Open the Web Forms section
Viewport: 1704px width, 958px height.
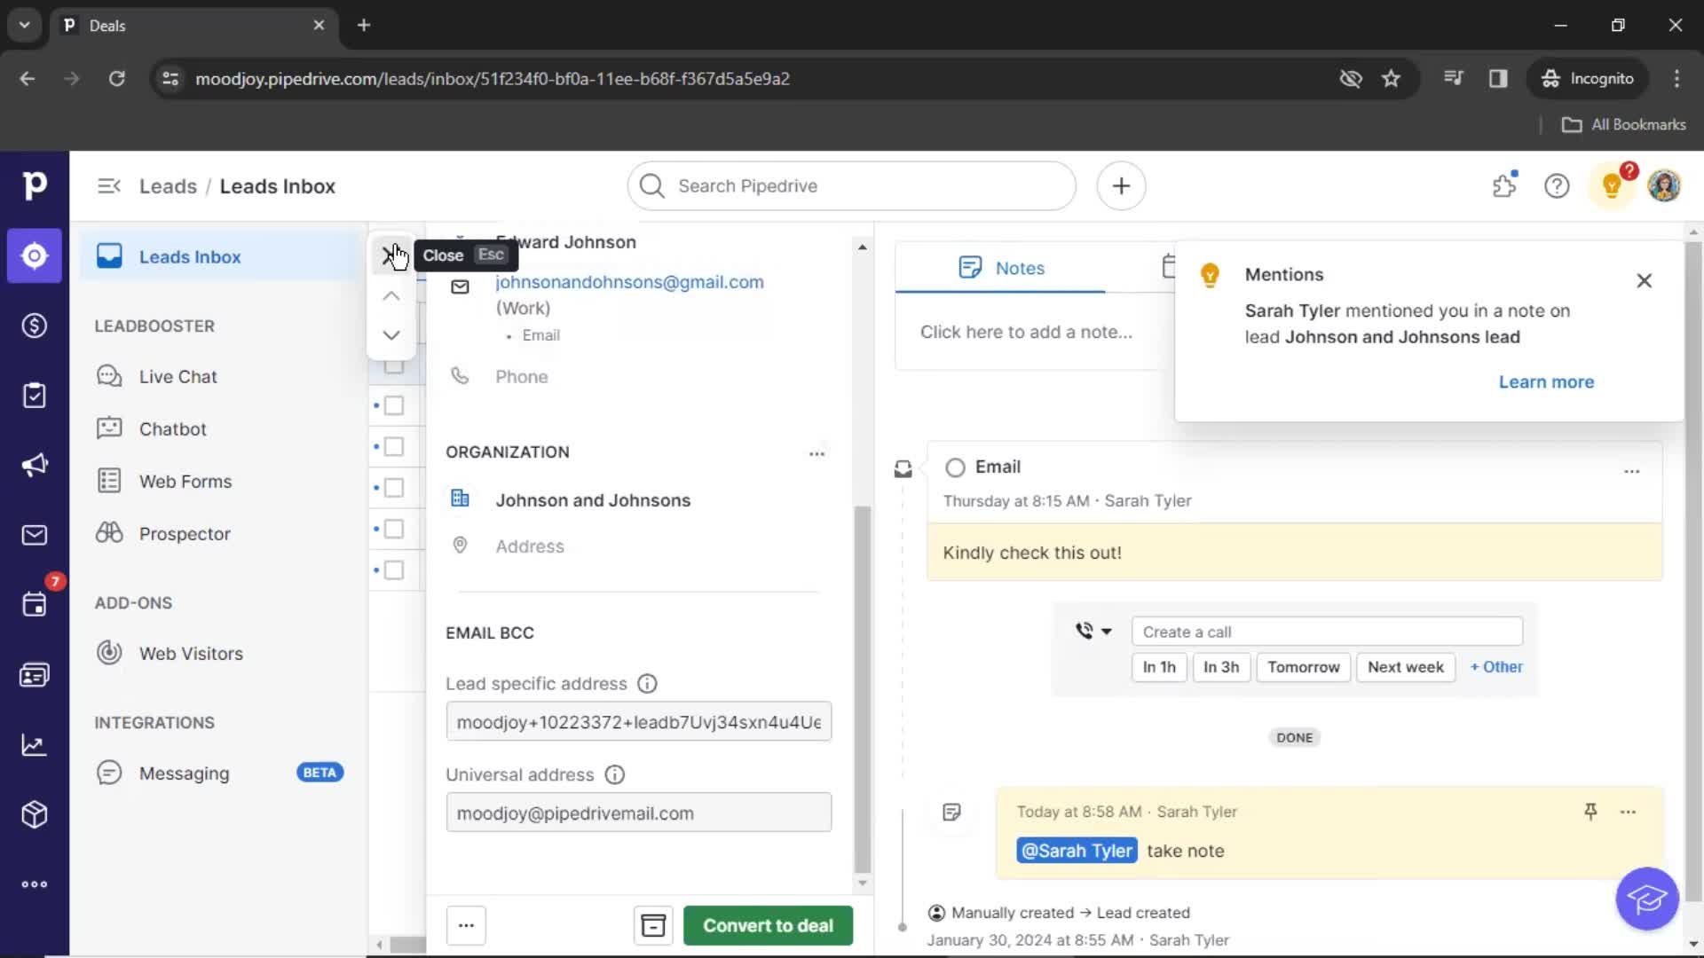click(186, 481)
